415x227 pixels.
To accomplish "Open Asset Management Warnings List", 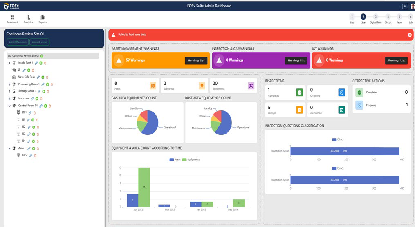I will coord(196,60).
